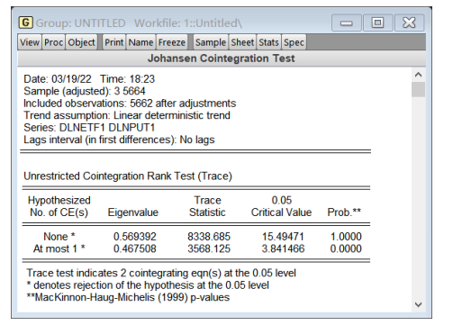453x325 pixels.
Task: Click the Spec toolbar button
Action: point(294,42)
